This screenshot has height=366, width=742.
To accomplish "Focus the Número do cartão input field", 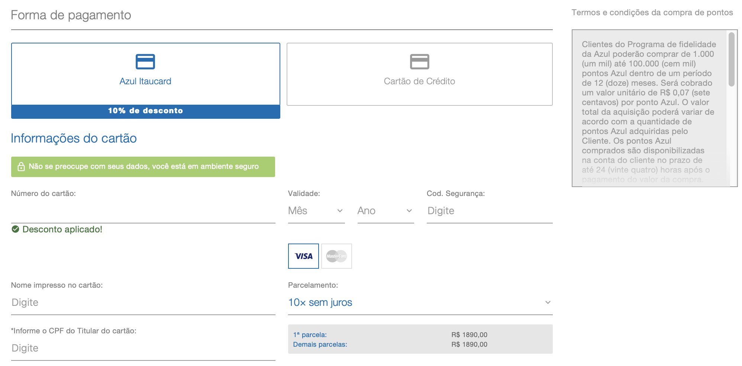I will pyautogui.click(x=143, y=211).
